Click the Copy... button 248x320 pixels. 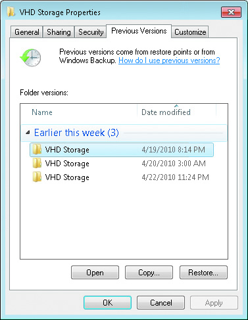(149, 273)
